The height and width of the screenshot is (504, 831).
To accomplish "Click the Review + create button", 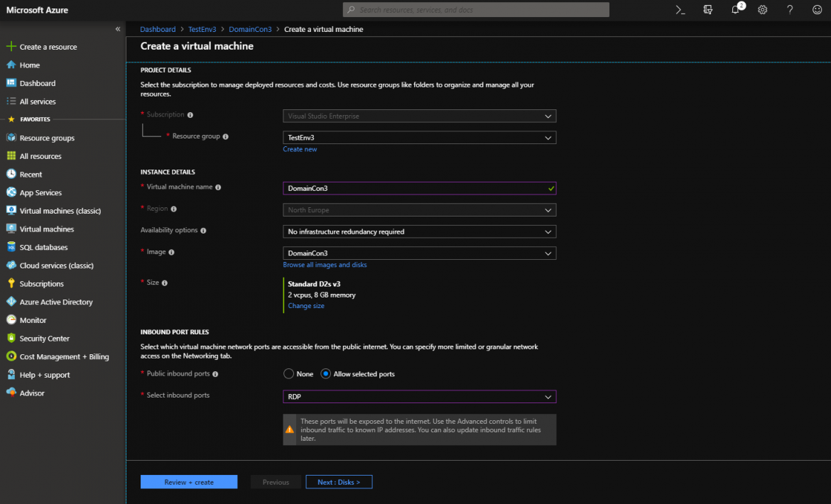I will [189, 482].
